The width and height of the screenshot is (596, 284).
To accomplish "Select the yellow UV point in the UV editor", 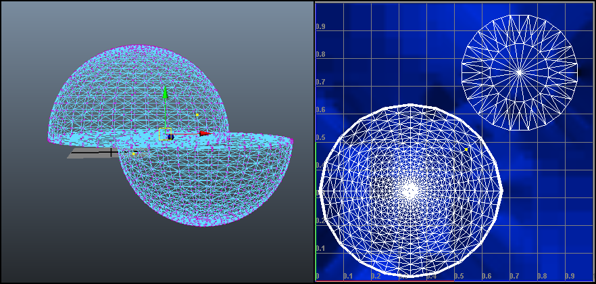I will coord(466,149).
